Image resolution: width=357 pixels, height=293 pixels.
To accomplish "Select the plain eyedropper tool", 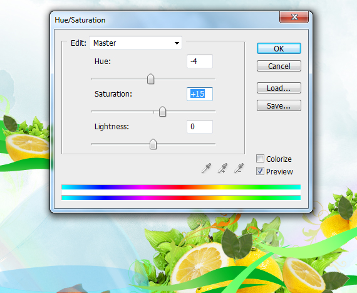I will pos(206,168).
